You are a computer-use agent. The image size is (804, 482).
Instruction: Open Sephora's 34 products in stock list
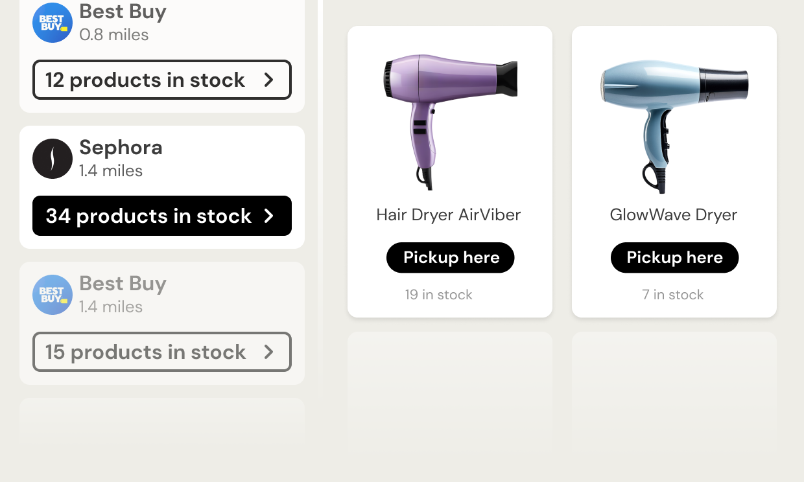(162, 216)
